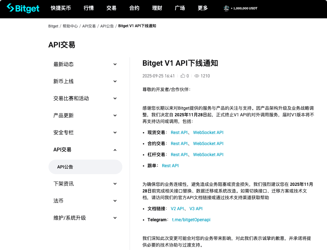
Task: Open the 更多 navigation menu
Action: 203,8
